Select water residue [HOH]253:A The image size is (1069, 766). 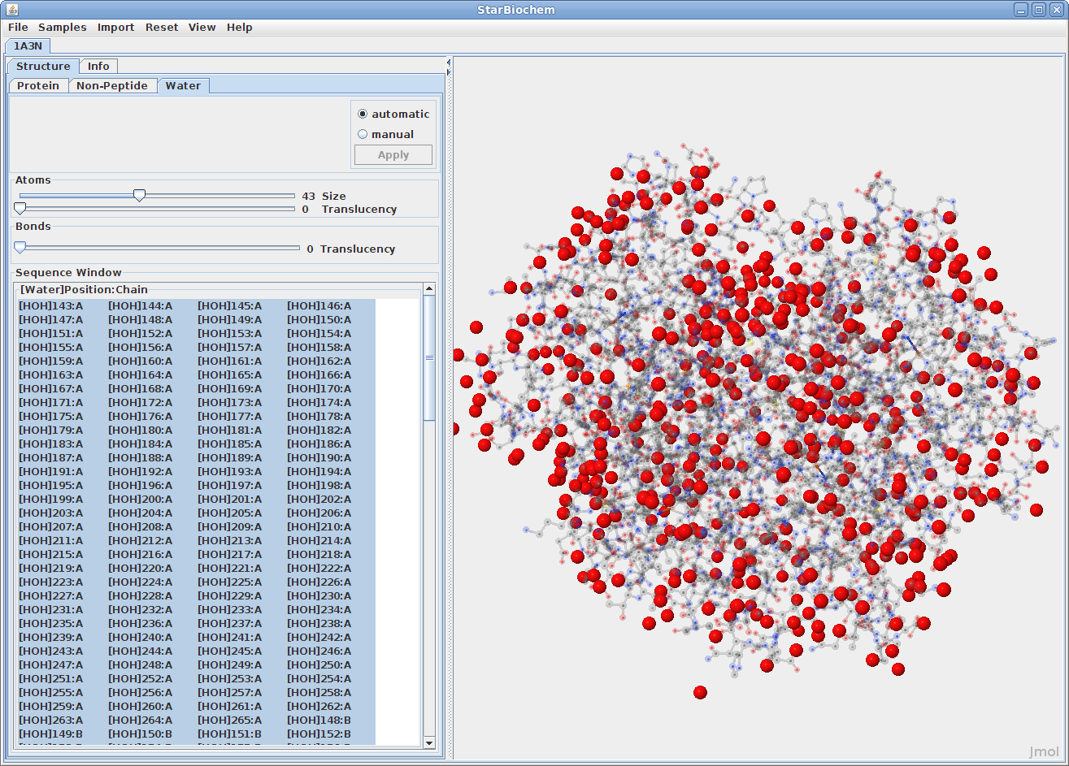click(x=230, y=678)
